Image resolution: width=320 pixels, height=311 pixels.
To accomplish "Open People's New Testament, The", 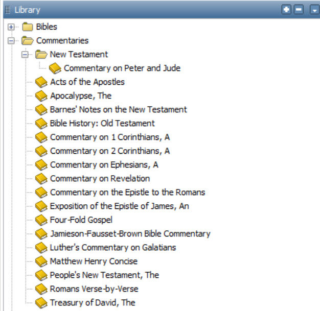I will pyautogui.click(x=104, y=275).
